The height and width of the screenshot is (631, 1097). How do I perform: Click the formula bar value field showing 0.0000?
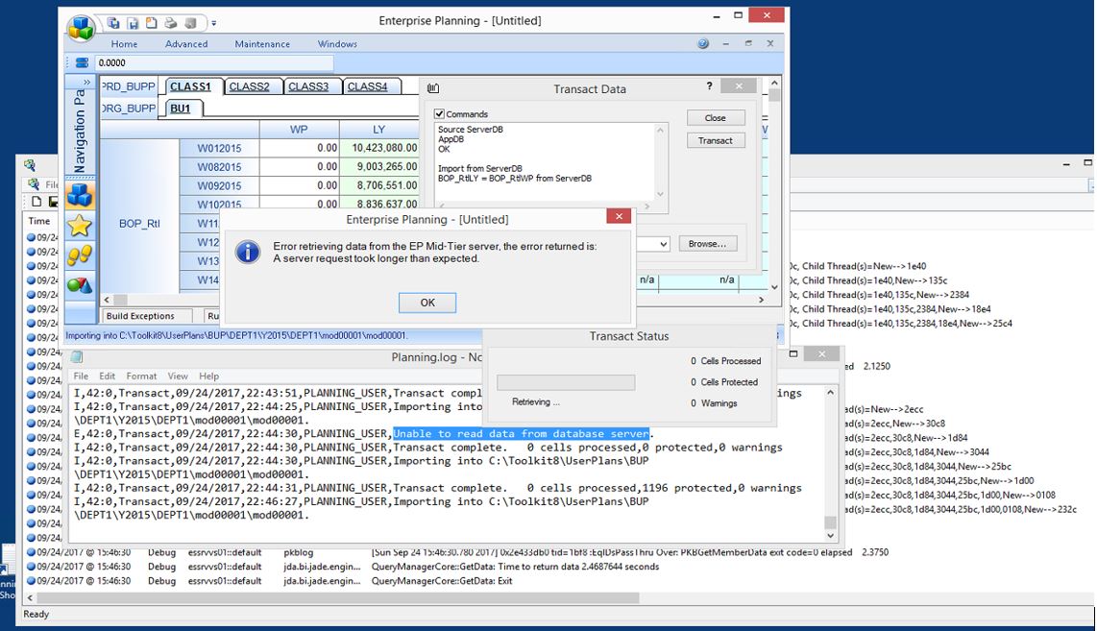(x=213, y=63)
